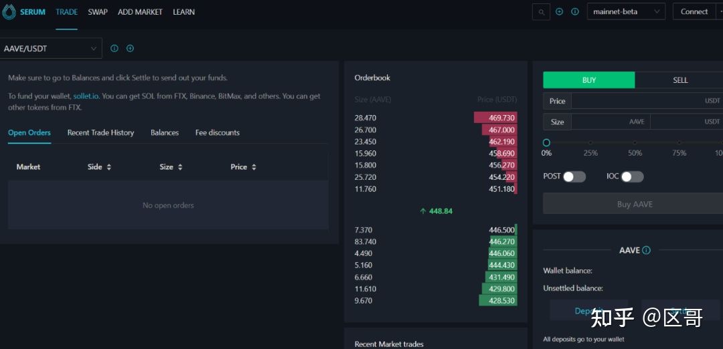Open the LEARN menu item
This screenshot has height=349, width=723.
point(183,12)
